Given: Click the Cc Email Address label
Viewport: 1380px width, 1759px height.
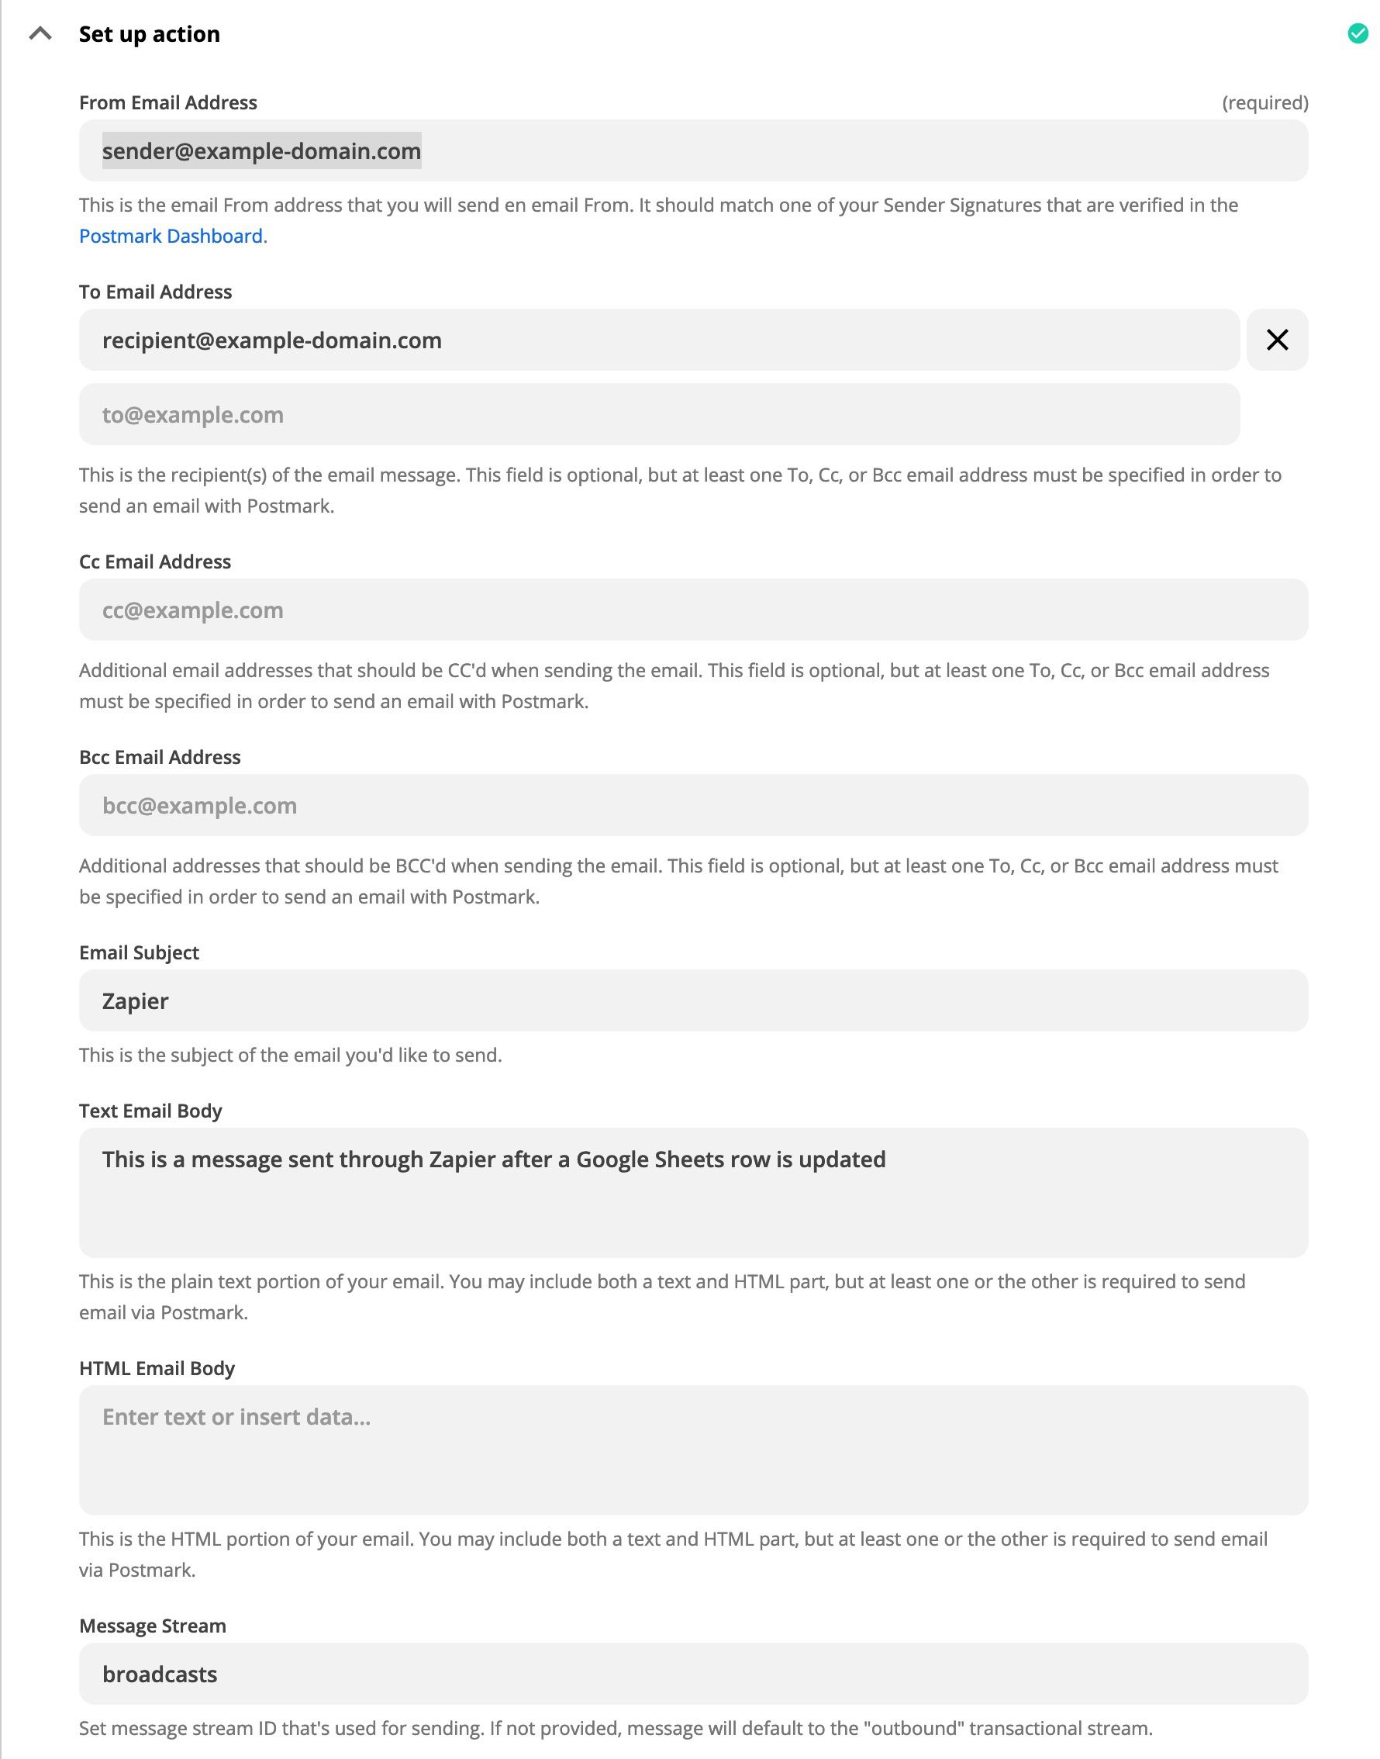Looking at the screenshot, I should click(155, 562).
